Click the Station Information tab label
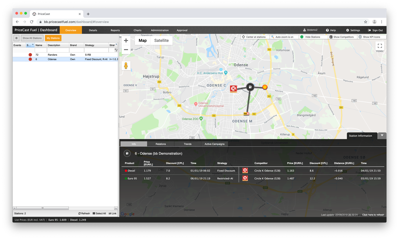Screen dimensions: 399x239 coord(360,136)
